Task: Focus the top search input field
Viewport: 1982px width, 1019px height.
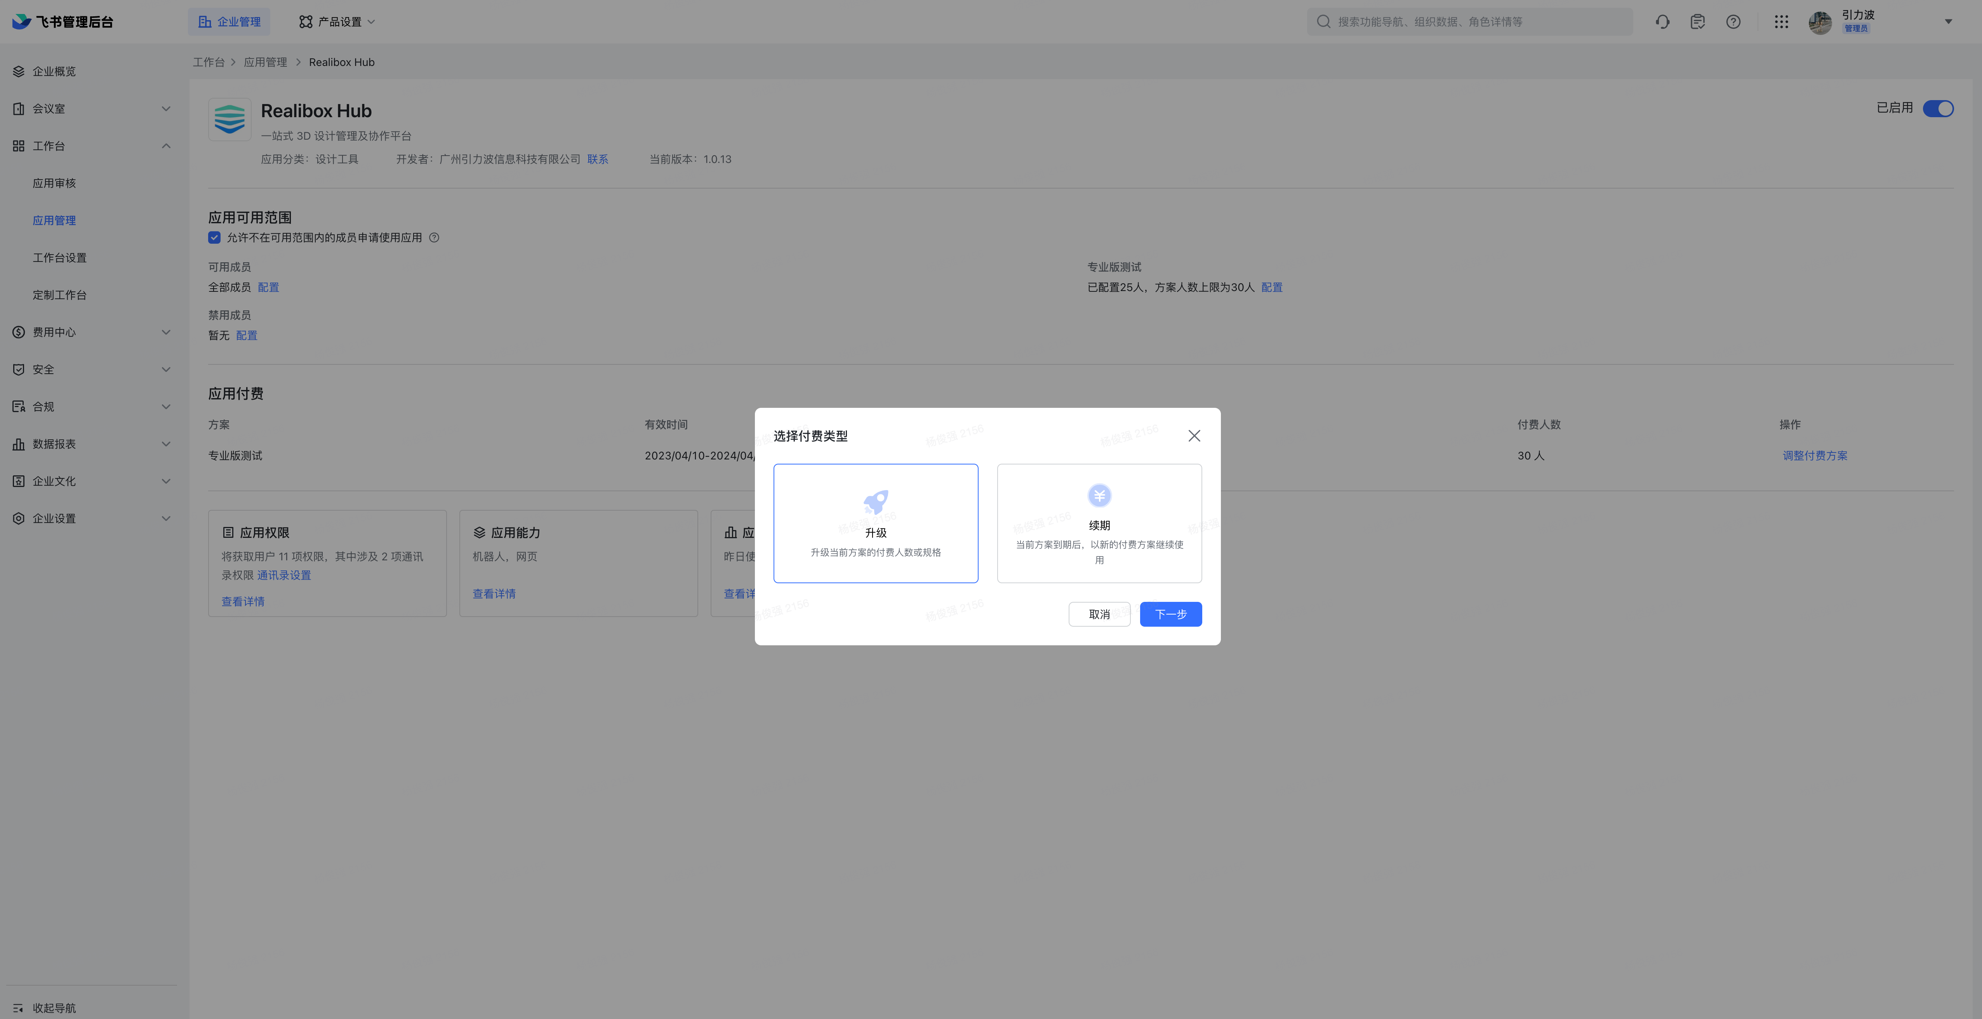Action: point(1469,21)
